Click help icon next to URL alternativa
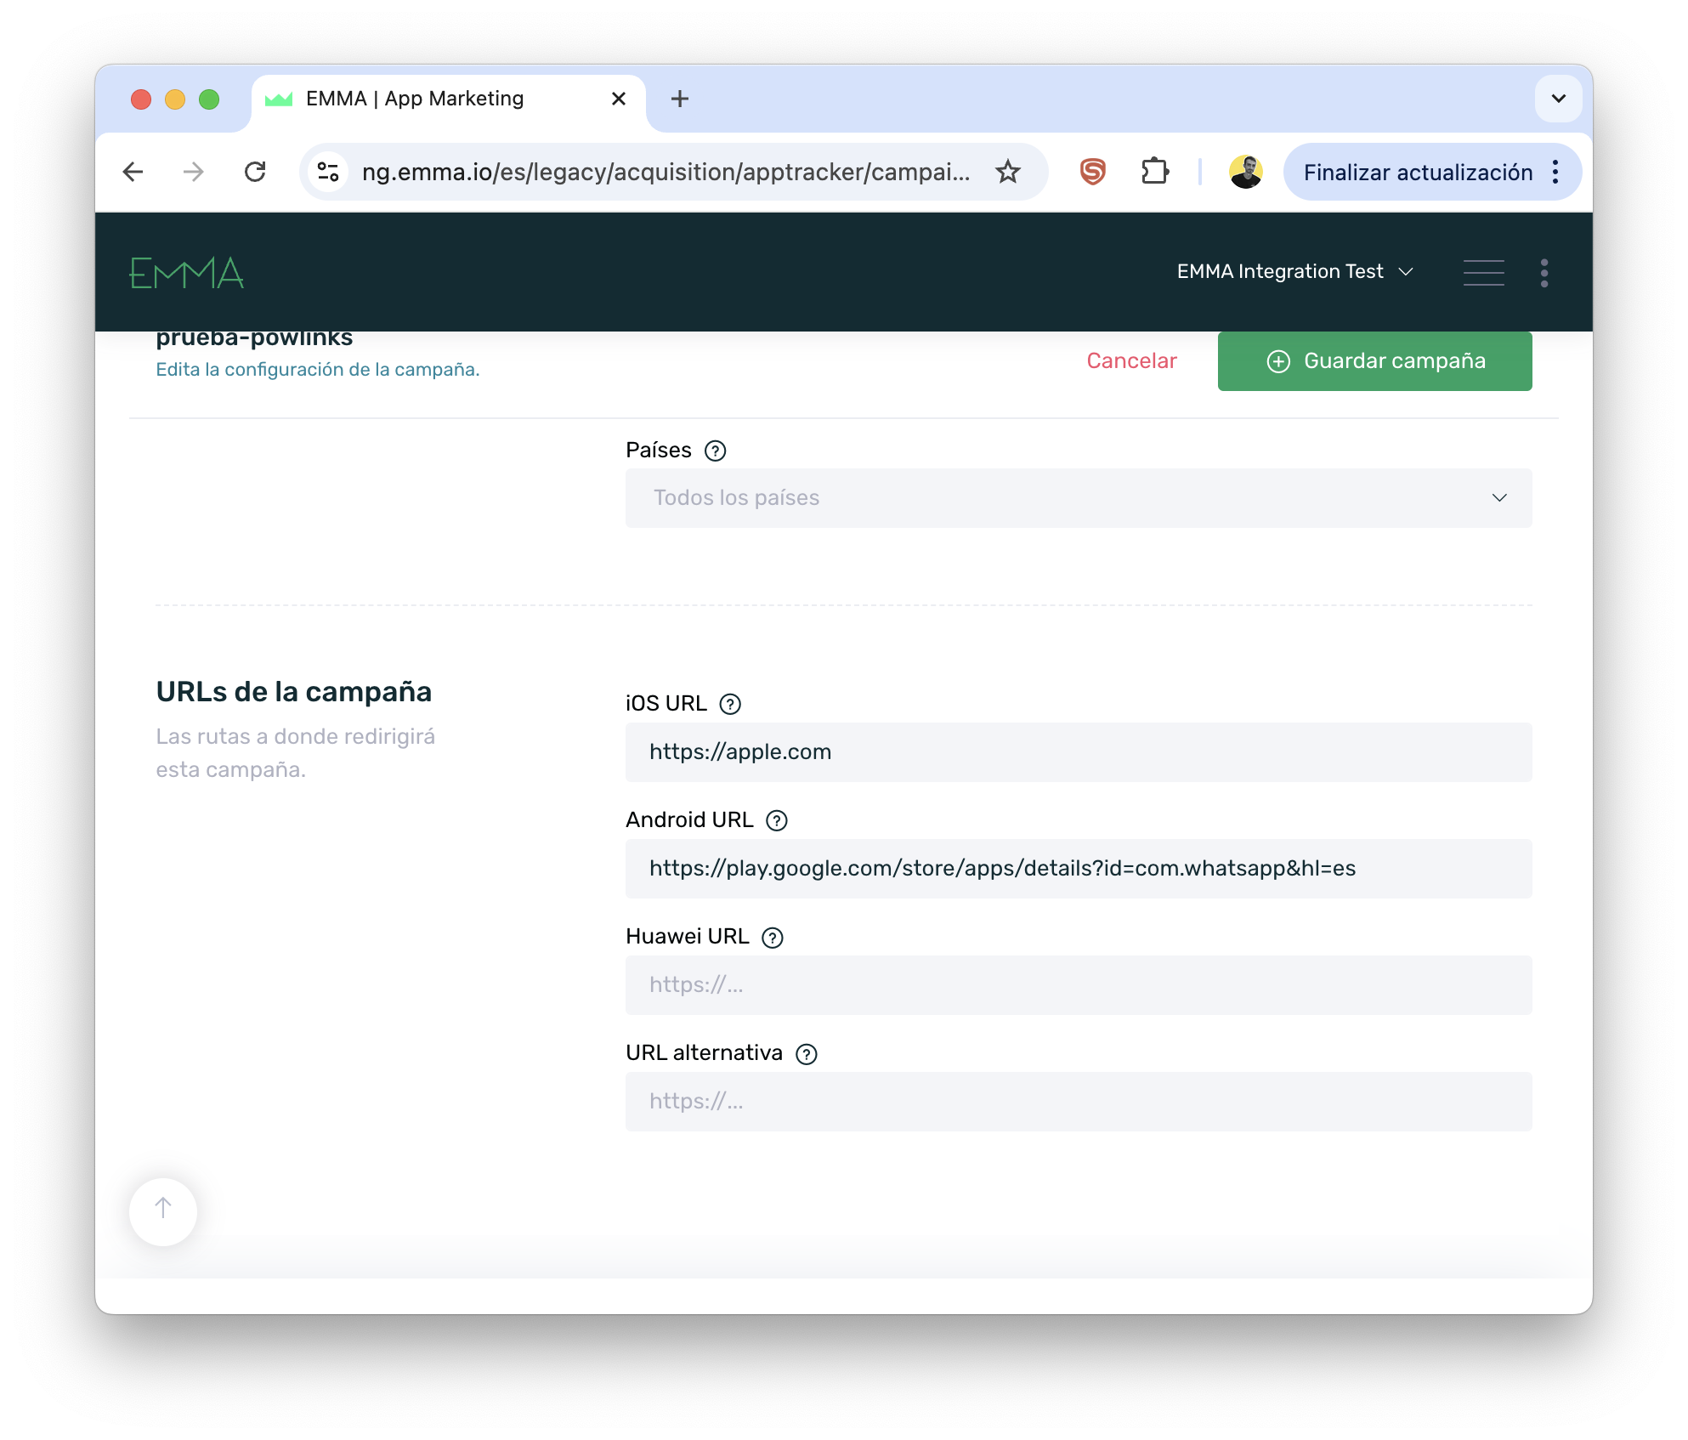 click(806, 1054)
